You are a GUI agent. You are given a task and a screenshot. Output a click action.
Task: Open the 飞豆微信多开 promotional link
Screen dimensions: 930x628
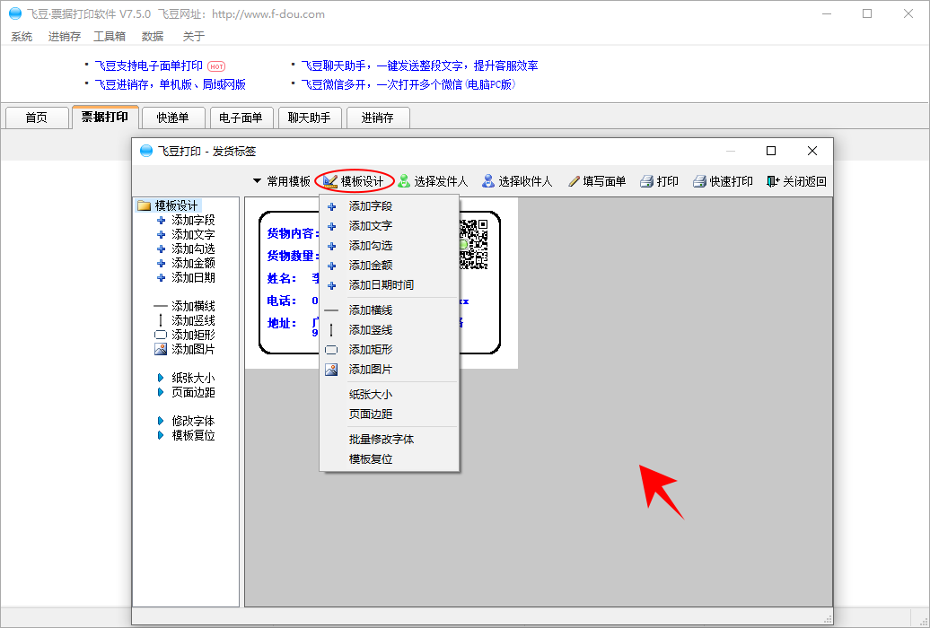point(408,85)
